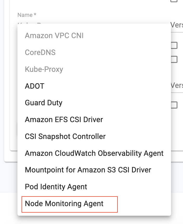Click the Name * field label

27,15
